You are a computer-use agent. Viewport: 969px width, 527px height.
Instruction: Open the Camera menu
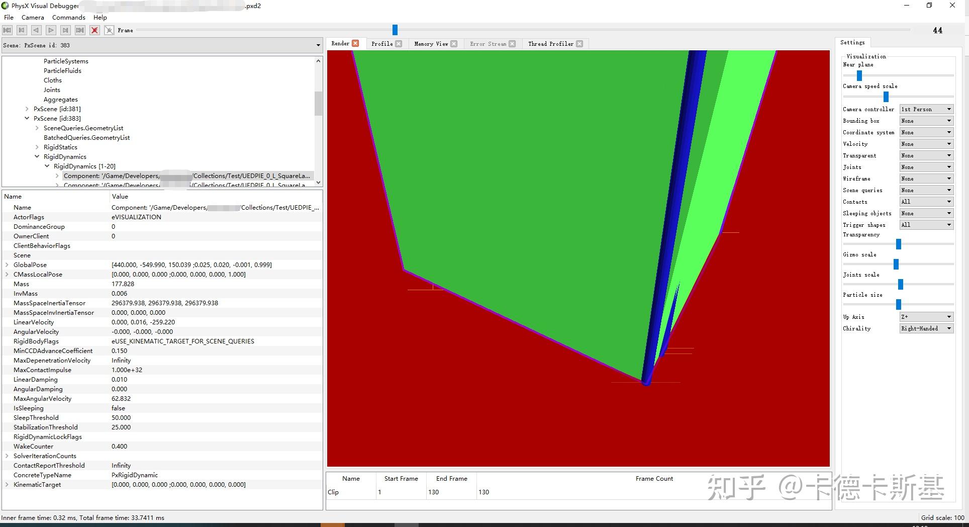(x=33, y=17)
